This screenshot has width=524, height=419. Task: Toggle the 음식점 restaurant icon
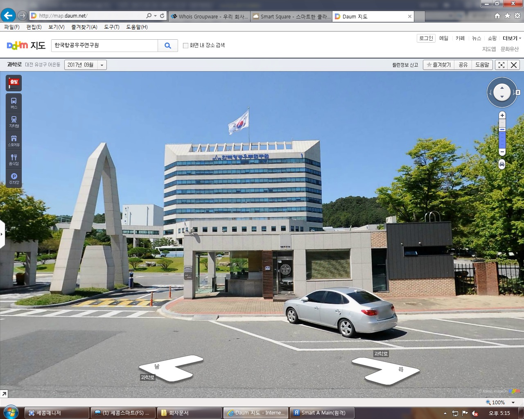14,160
